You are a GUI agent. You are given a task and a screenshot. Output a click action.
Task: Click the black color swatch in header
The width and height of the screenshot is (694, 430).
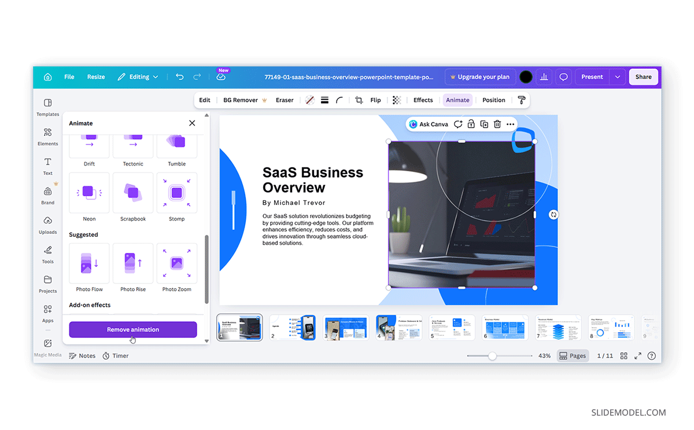point(526,77)
